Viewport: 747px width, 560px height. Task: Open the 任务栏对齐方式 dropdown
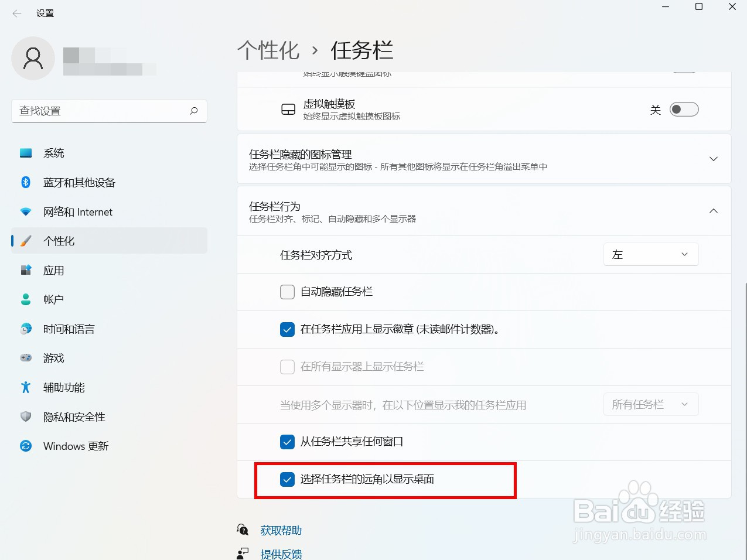tap(650, 254)
